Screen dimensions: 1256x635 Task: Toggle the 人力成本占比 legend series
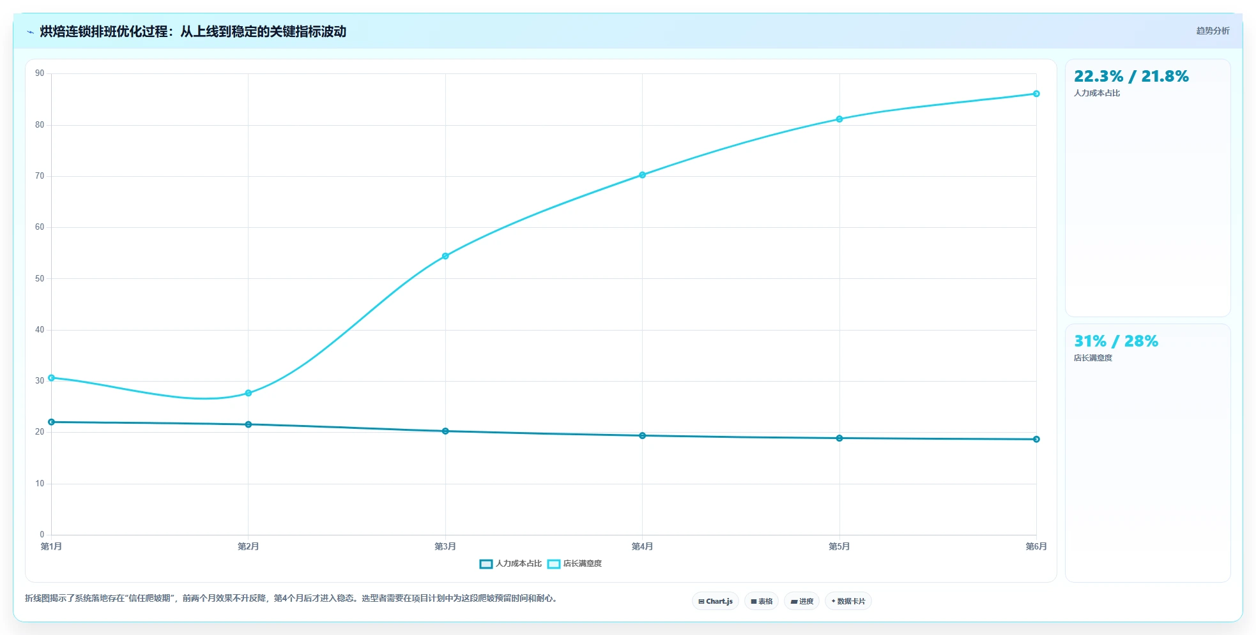tap(510, 564)
